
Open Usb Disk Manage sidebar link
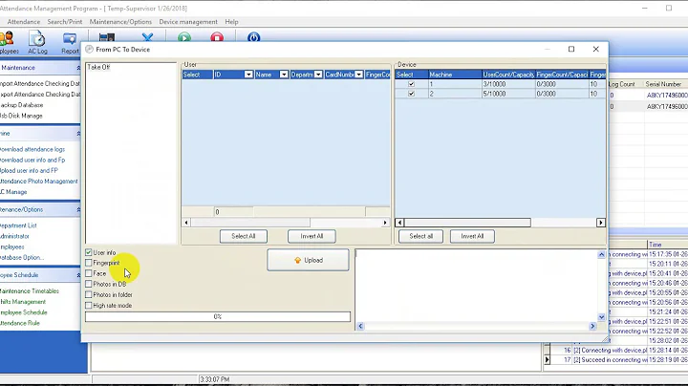pyautogui.click(x=21, y=116)
